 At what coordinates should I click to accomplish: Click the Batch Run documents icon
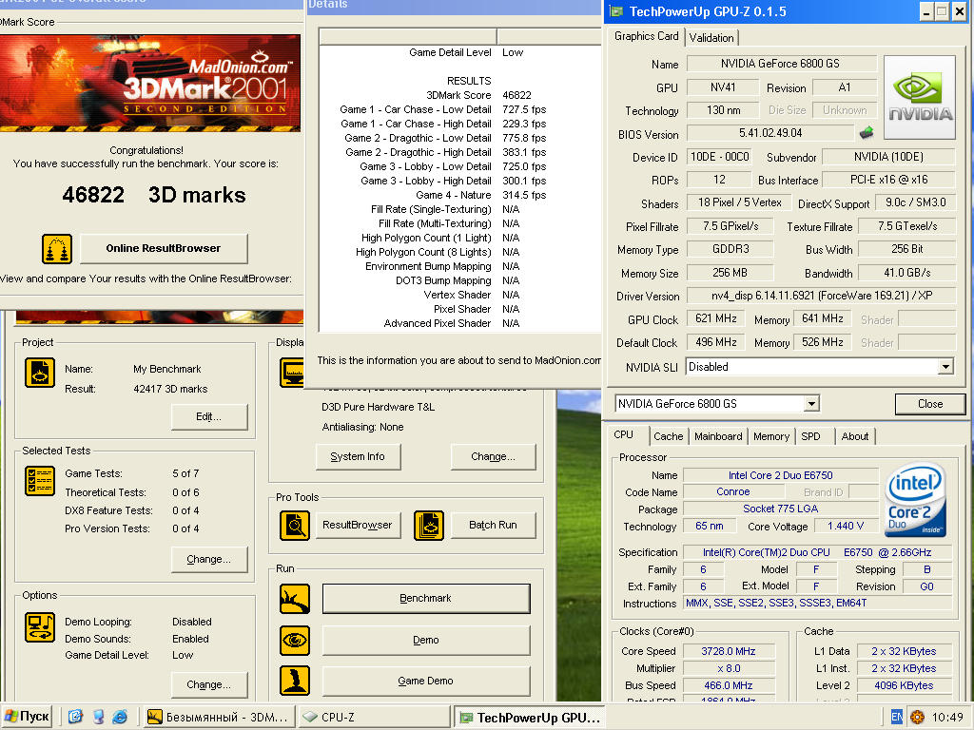tap(429, 526)
